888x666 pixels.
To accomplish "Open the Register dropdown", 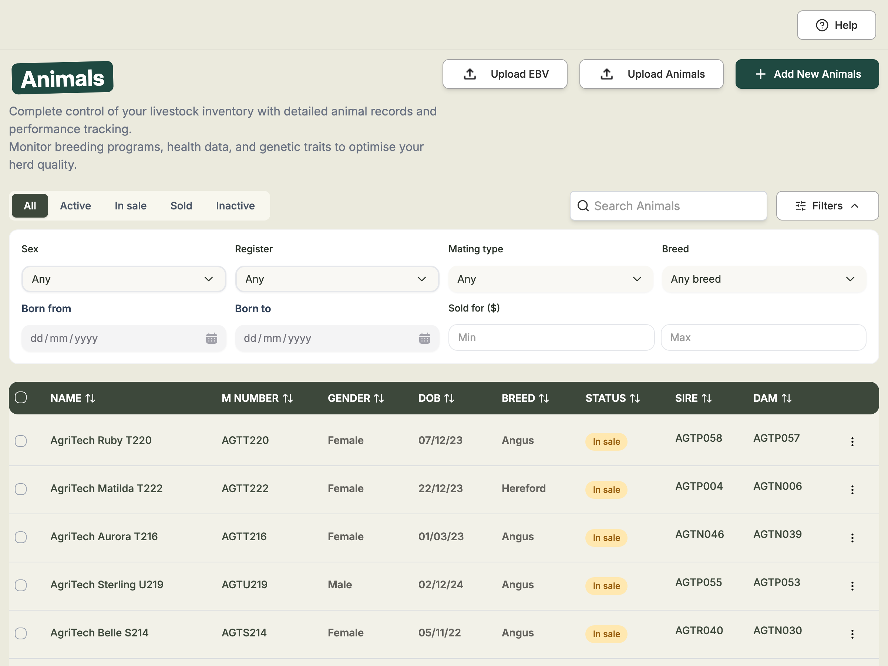I will (x=337, y=279).
